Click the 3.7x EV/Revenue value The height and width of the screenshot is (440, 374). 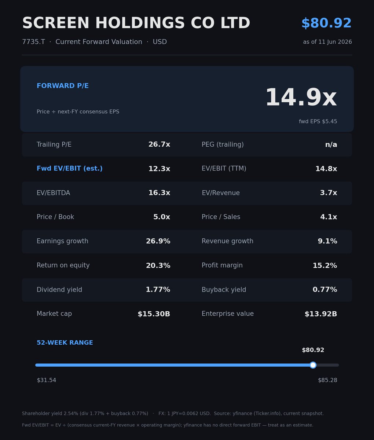pyautogui.click(x=329, y=193)
